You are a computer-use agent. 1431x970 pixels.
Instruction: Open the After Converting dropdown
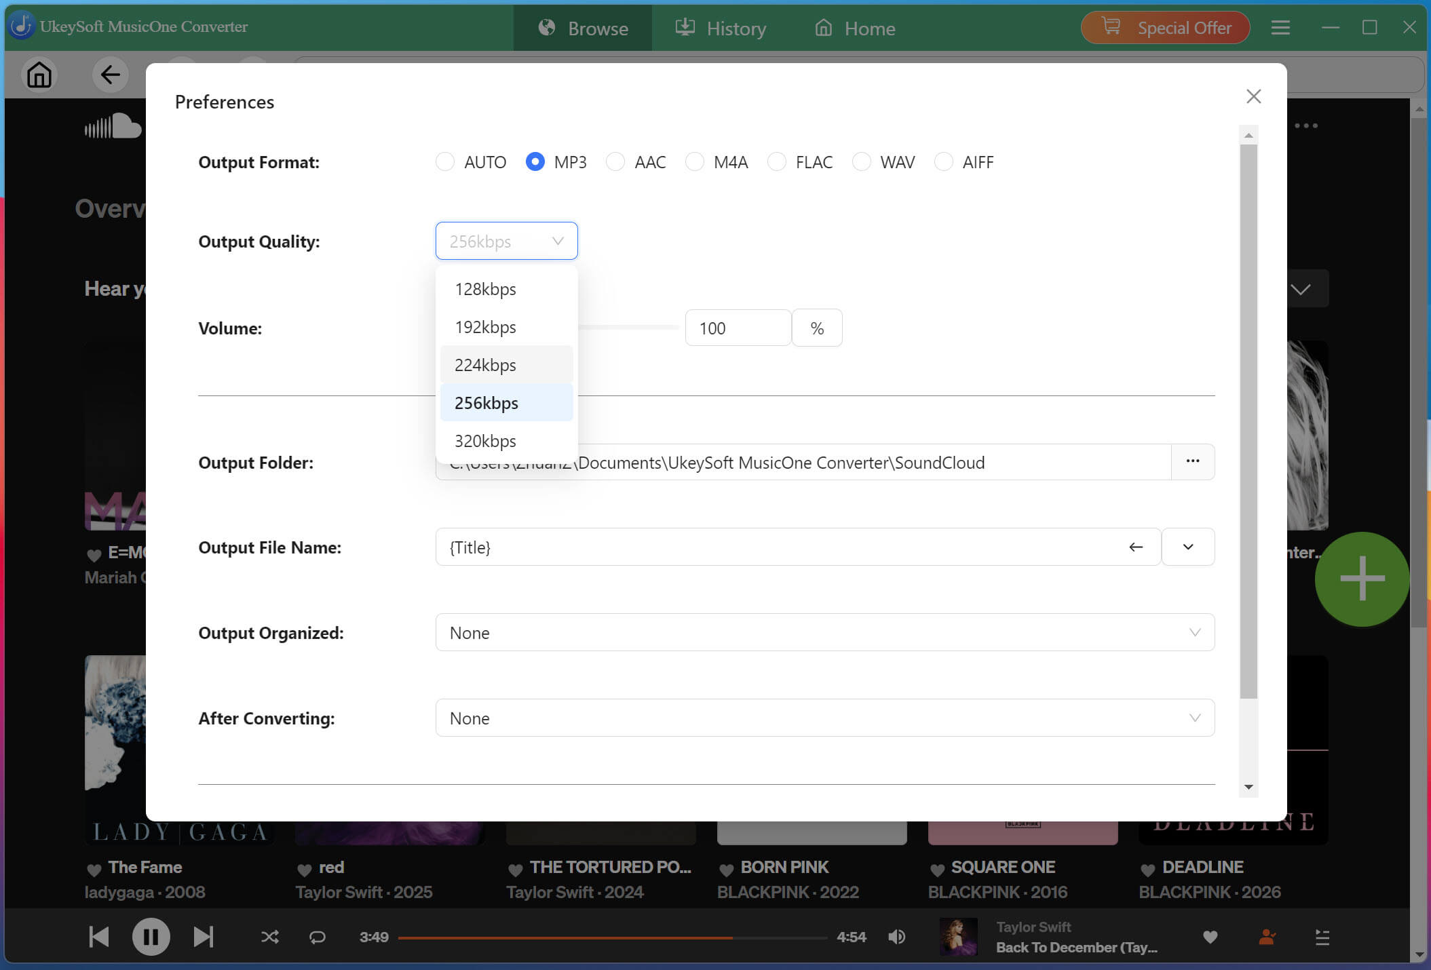[x=825, y=718]
